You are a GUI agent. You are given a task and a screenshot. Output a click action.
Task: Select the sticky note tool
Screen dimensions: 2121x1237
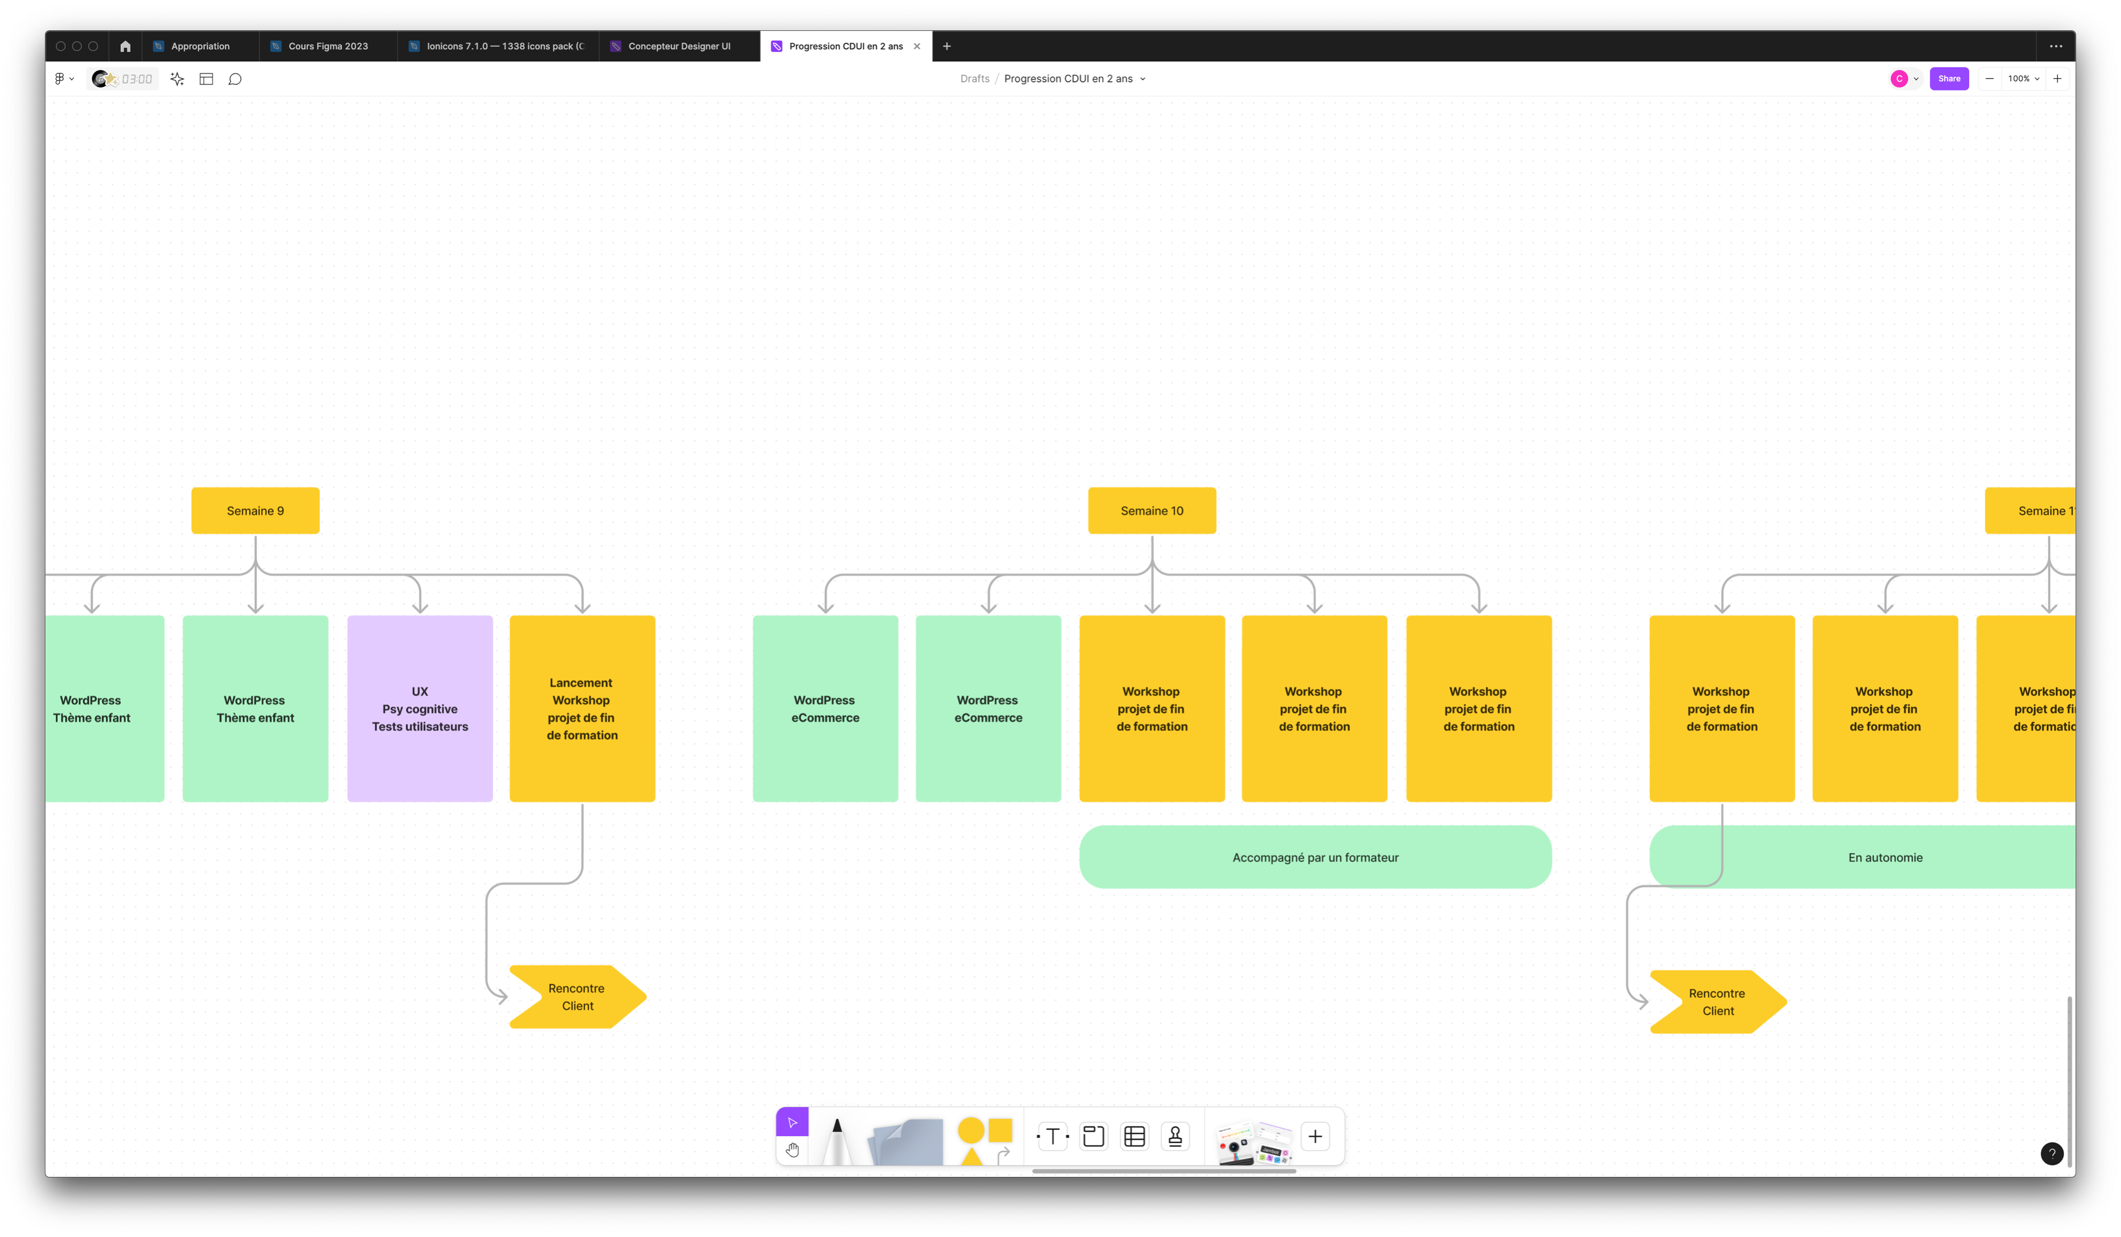coord(906,1142)
